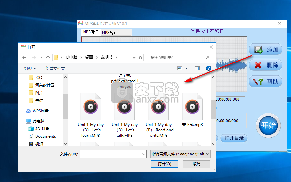
Task: Click navigation pane scroll down arrow
Action: click(x=65, y=144)
